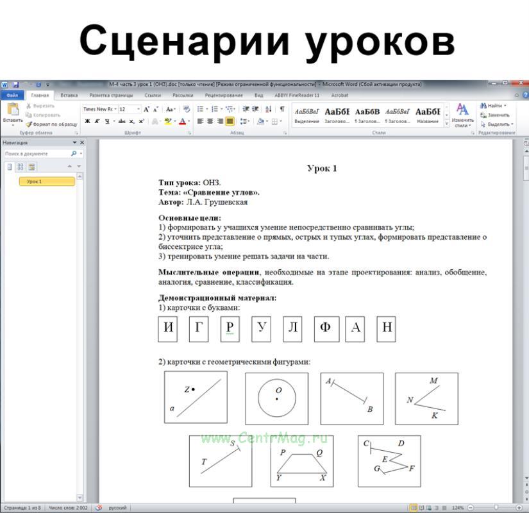Open the font color dropdown arrow
Screen dimensions: 529x513
(189, 121)
